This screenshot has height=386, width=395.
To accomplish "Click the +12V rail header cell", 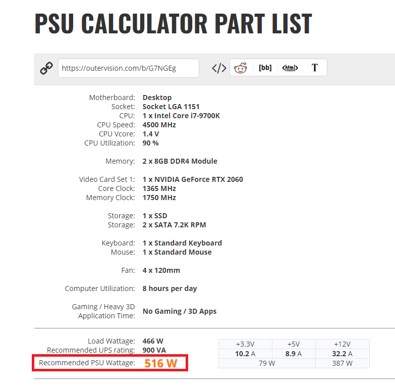I will coord(343,344).
